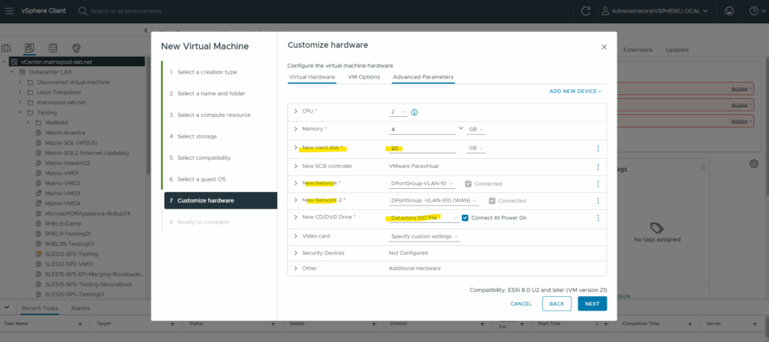Expand the Memory hardware row
769x342 pixels.
point(296,130)
